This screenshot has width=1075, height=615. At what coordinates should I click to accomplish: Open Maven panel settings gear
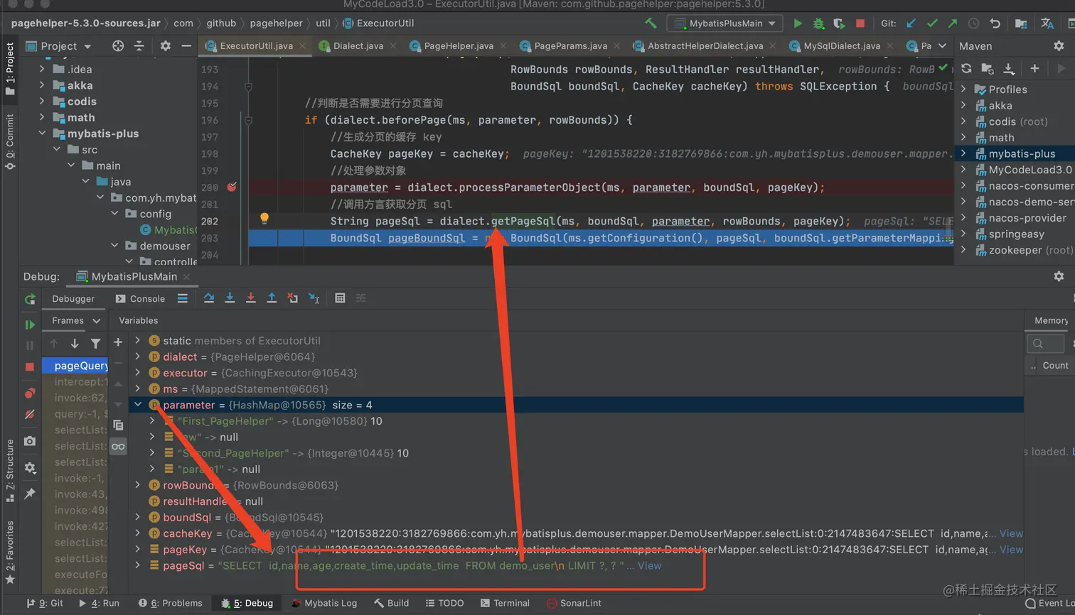[x=1059, y=46]
